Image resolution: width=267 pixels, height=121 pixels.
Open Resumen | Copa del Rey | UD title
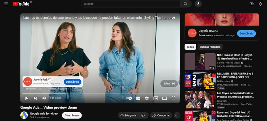point(234,114)
